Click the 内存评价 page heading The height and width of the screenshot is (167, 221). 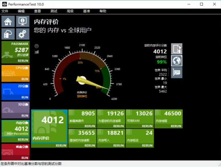tap(46, 22)
